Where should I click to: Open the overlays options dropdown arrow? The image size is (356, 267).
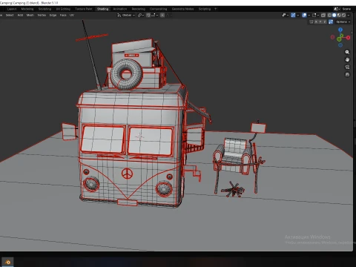click(x=309, y=15)
